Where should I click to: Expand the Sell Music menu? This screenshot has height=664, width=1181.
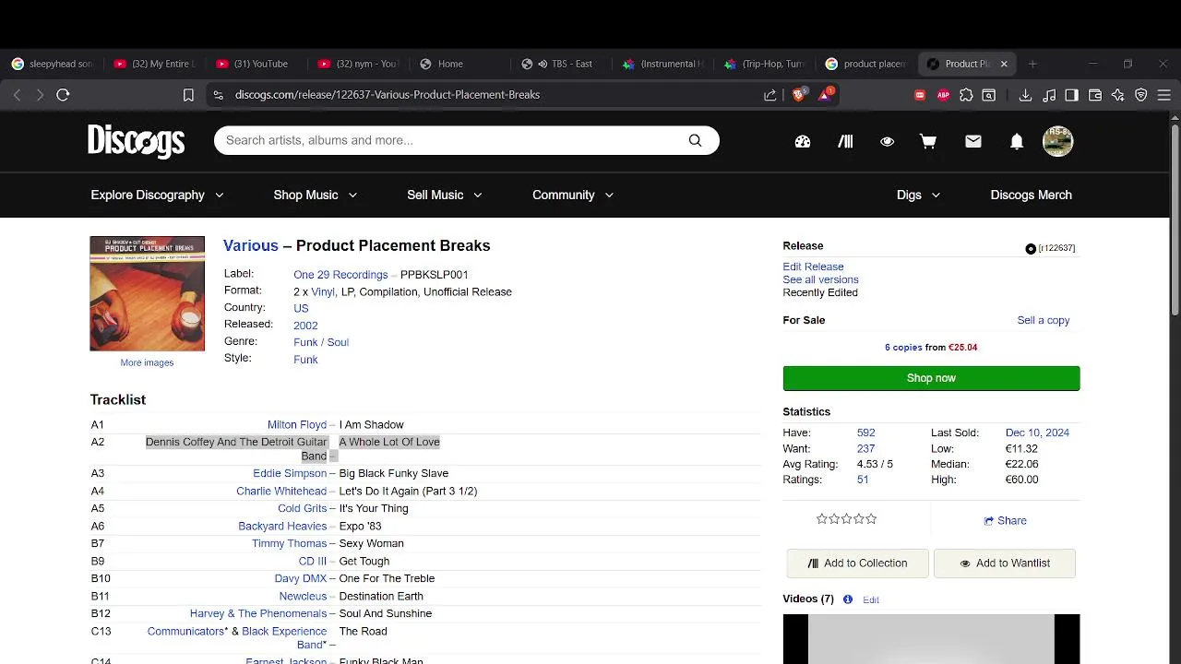[x=444, y=195]
